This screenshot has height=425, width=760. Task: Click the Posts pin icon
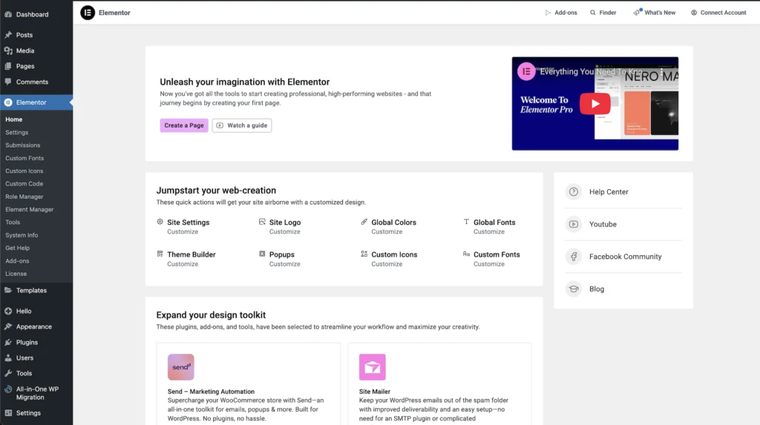click(8, 35)
